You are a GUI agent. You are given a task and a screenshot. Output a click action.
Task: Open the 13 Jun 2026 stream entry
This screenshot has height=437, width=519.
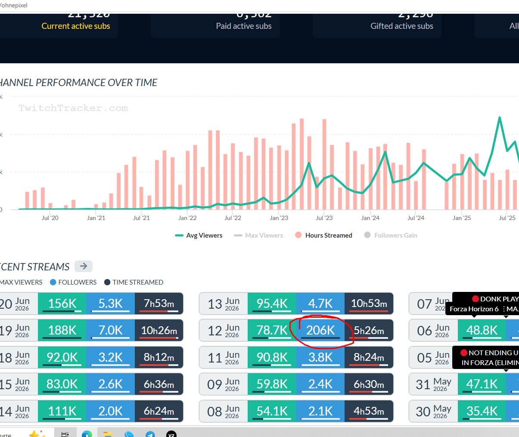tap(296, 304)
